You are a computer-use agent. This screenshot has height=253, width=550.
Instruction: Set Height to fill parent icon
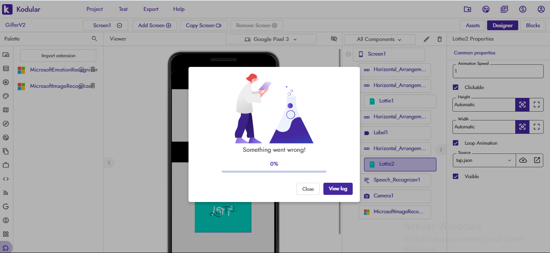click(x=537, y=105)
